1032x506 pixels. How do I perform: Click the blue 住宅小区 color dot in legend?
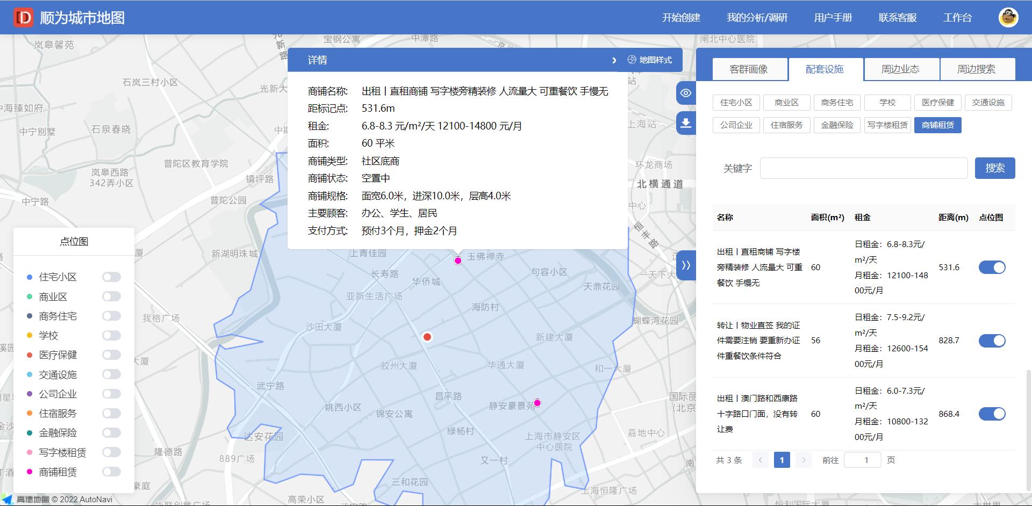[x=29, y=277]
